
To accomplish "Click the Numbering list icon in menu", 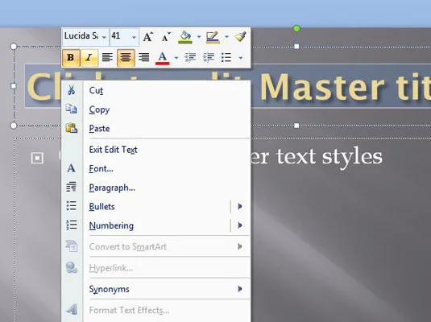I will (x=71, y=225).
